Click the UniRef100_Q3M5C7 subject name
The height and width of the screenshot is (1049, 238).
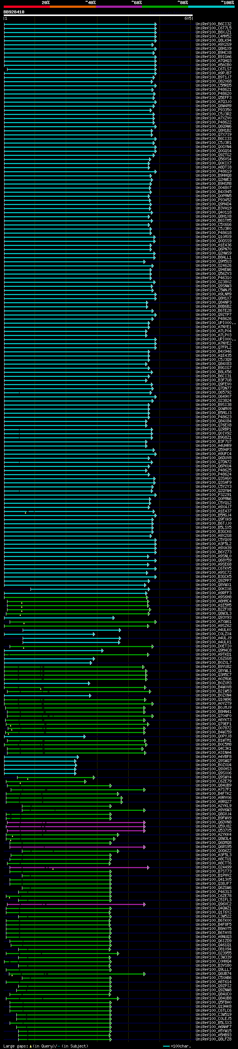pyautogui.click(x=213, y=675)
